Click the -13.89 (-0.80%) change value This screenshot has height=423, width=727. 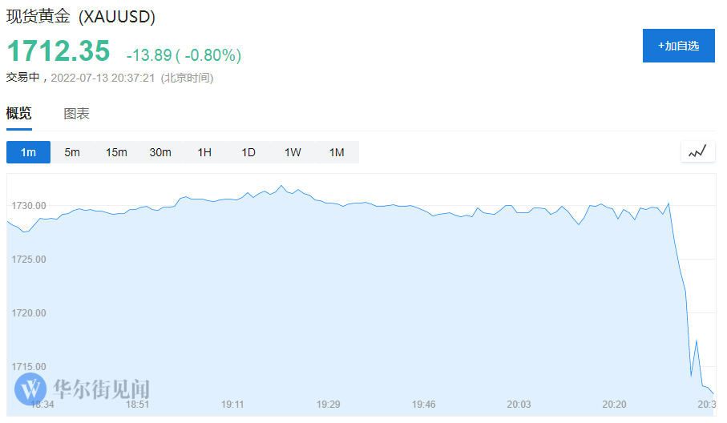pyautogui.click(x=184, y=55)
